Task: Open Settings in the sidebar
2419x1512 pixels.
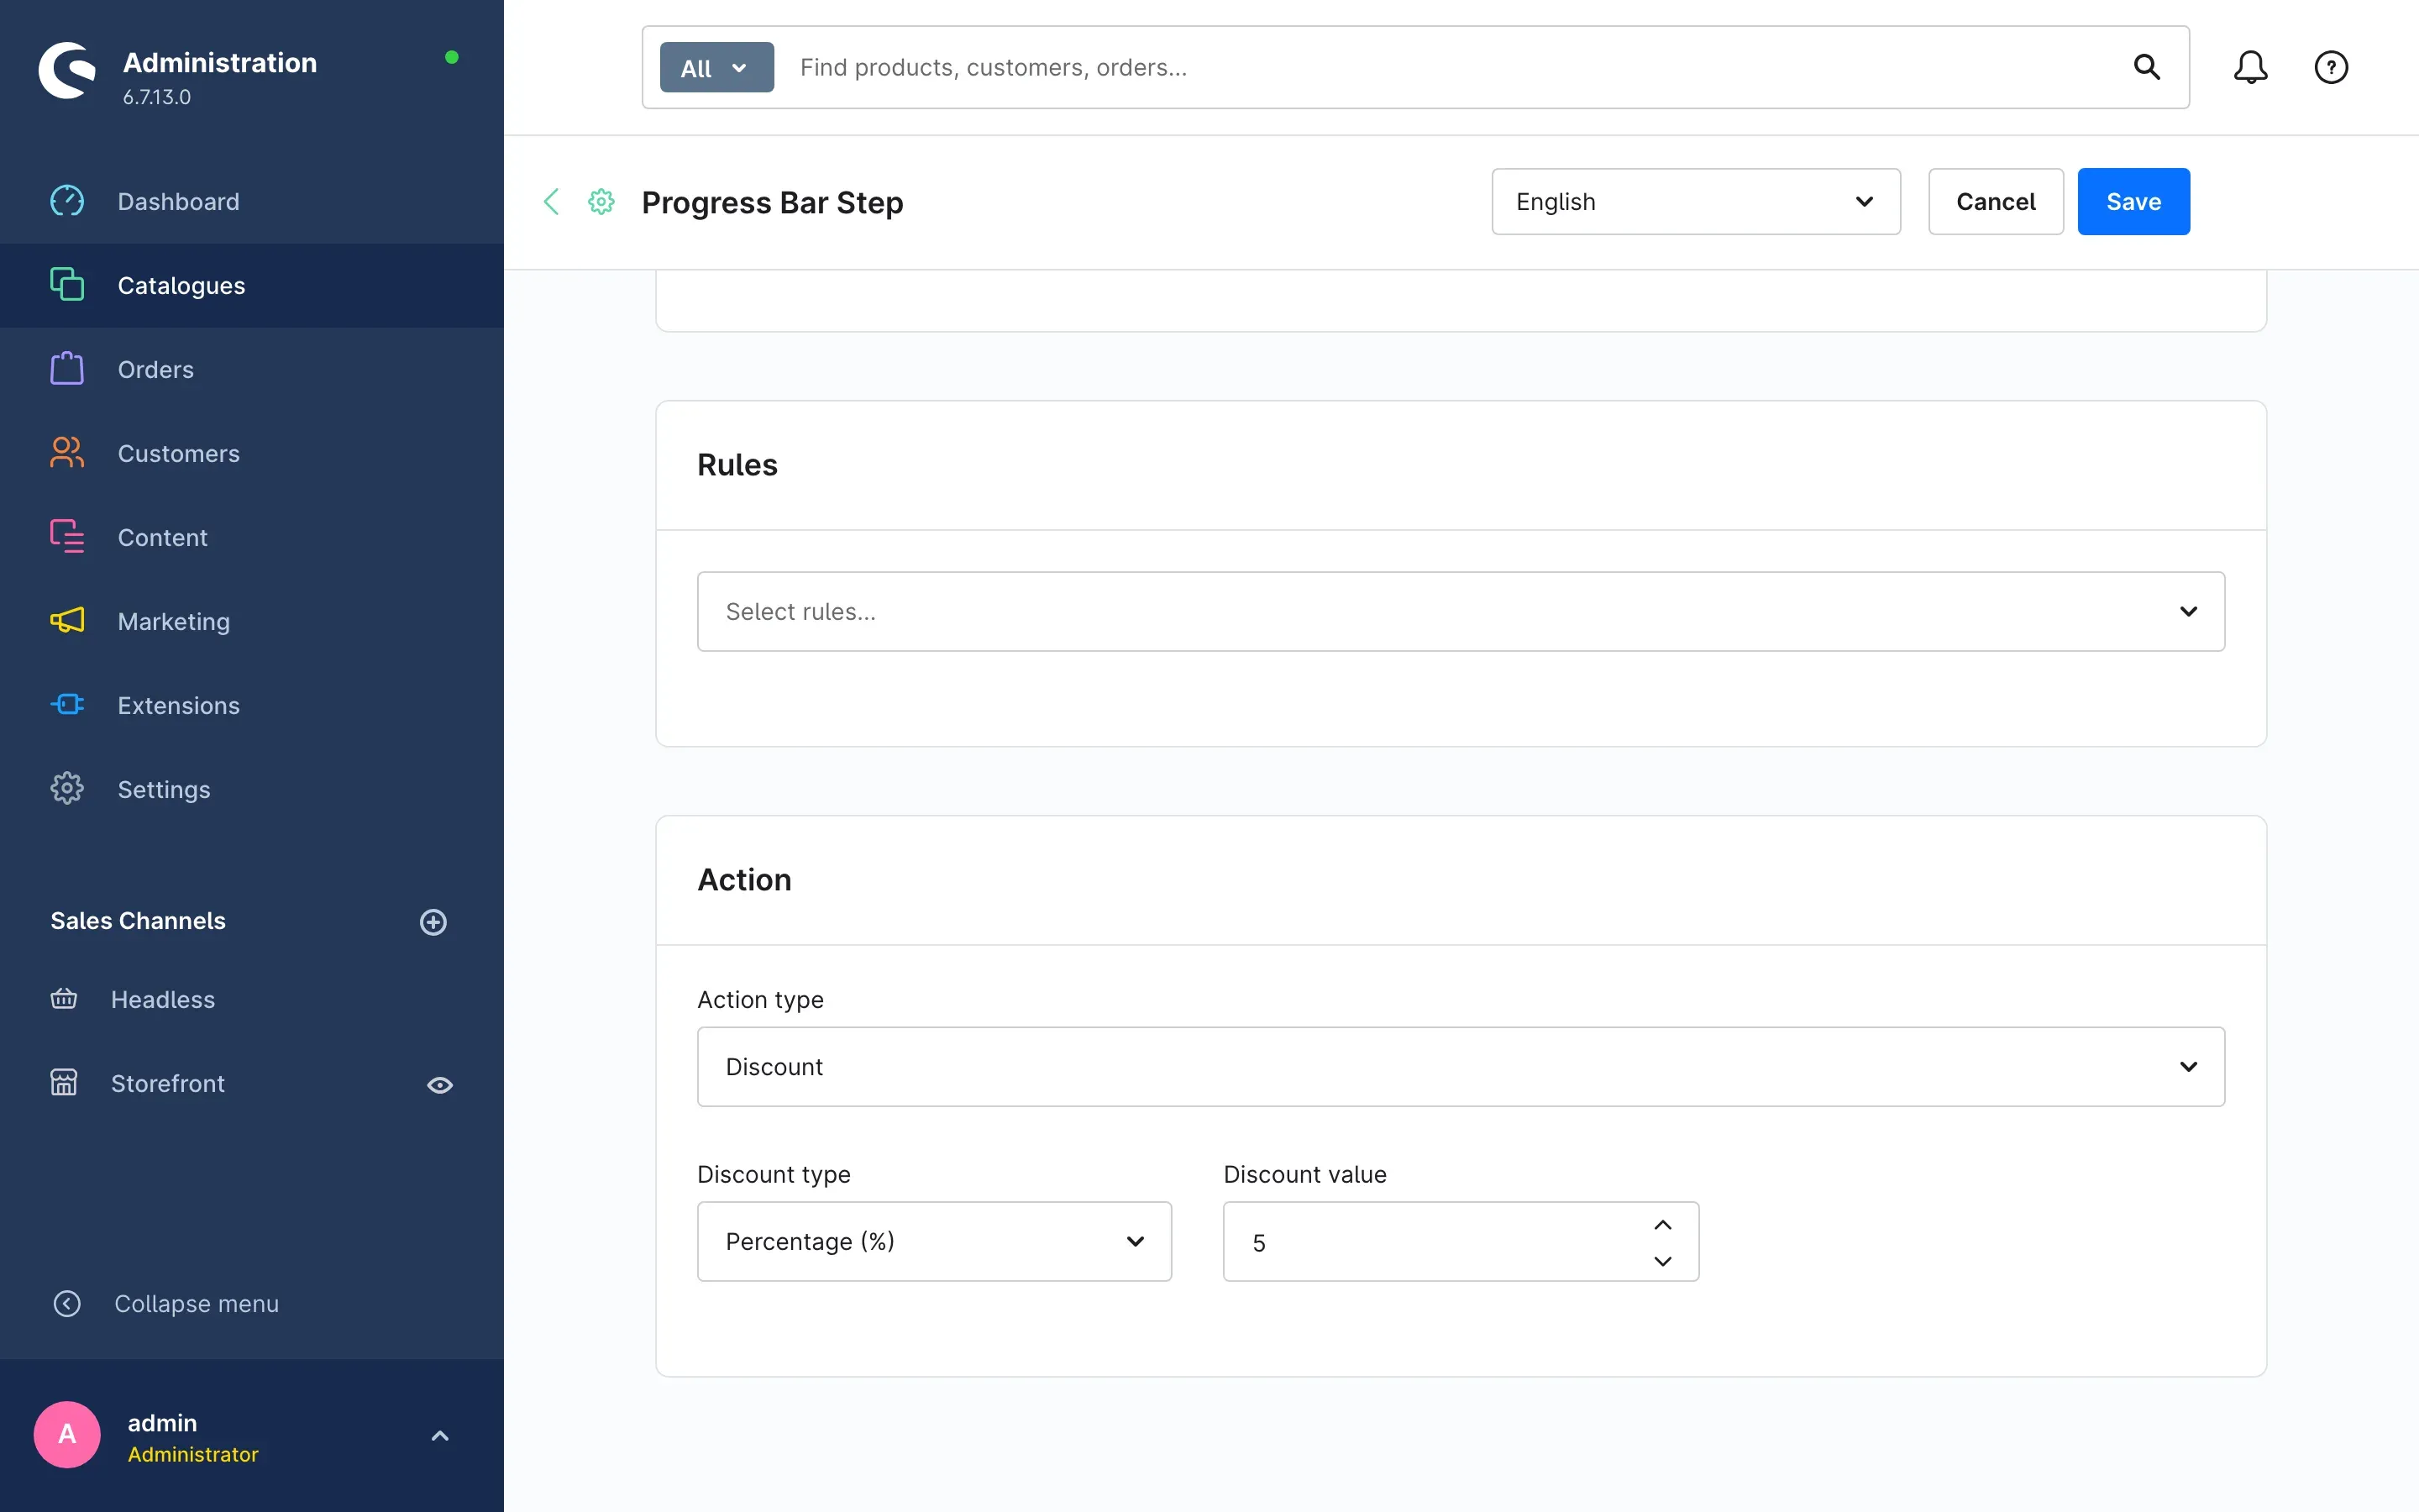Action: (252, 789)
